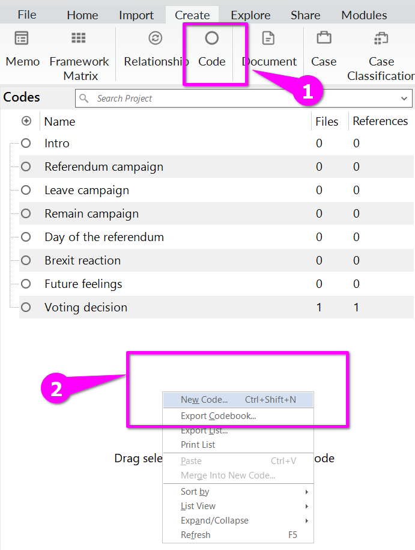Screen dimensions: 415x550
Task: Select the circle next to the Intro code
Action: point(26,144)
